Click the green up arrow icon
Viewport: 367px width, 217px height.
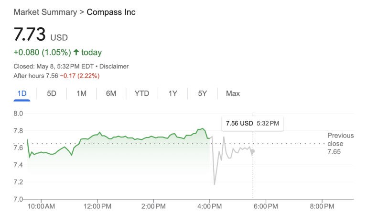(x=76, y=52)
